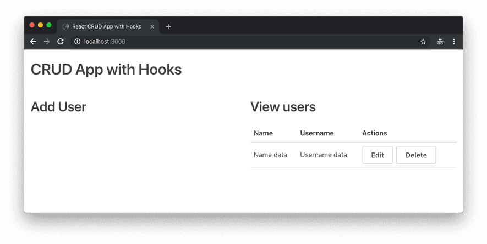487x244 pixels.
Task: Click the red close window button
Action: tap(32, 25)
